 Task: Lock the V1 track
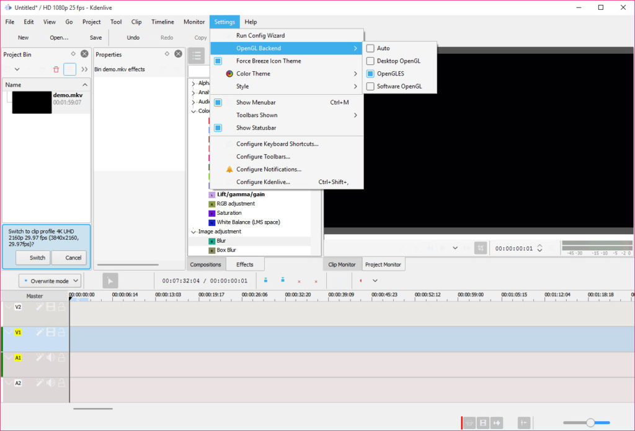(x=61, y=333)
